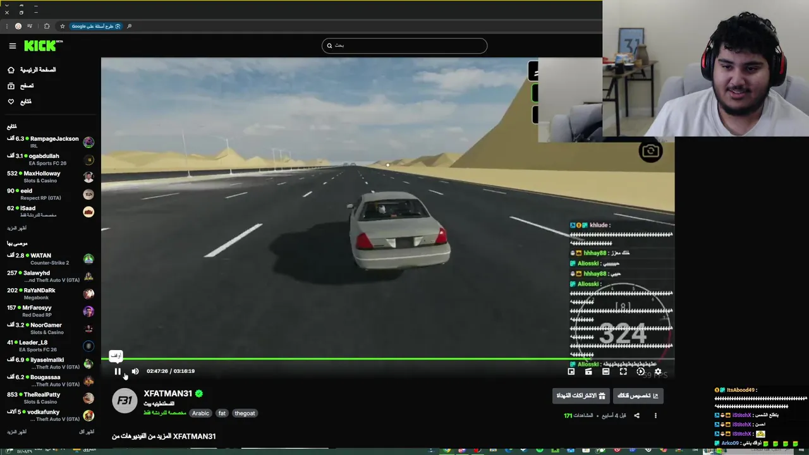
Task: Open متابع following in the sidebar
Action: [x=20, y=101]
